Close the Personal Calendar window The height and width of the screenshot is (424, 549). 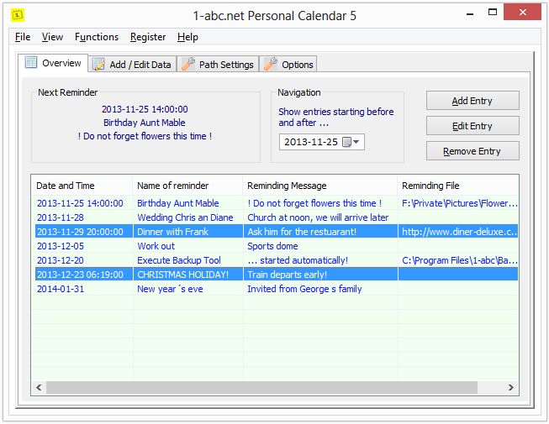point(523,13)
